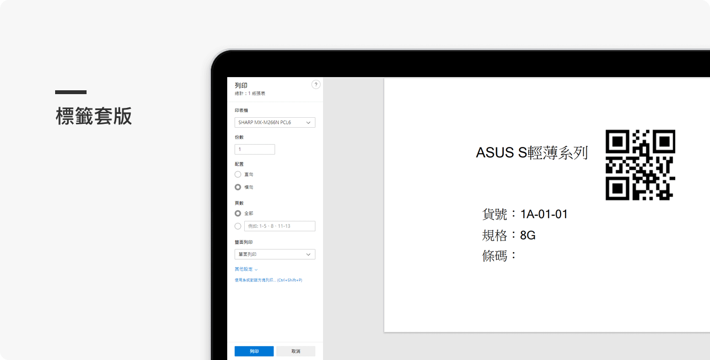
Task: Click the '印表機' section label
Action: [x=241, y=111]
